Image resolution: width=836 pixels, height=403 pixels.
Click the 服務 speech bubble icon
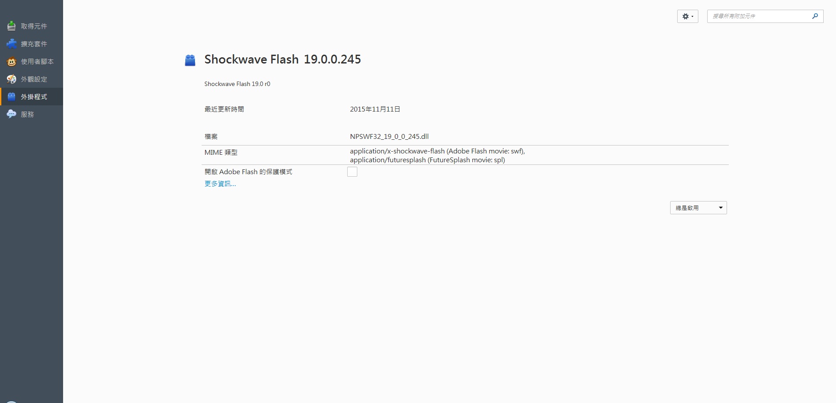11,114
